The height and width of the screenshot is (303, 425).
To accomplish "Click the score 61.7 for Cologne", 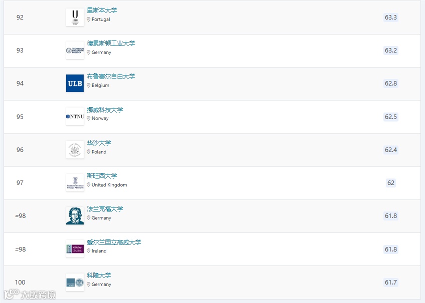I will 390,282.
